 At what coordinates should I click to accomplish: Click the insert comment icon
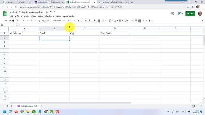(x=136, y=21)
